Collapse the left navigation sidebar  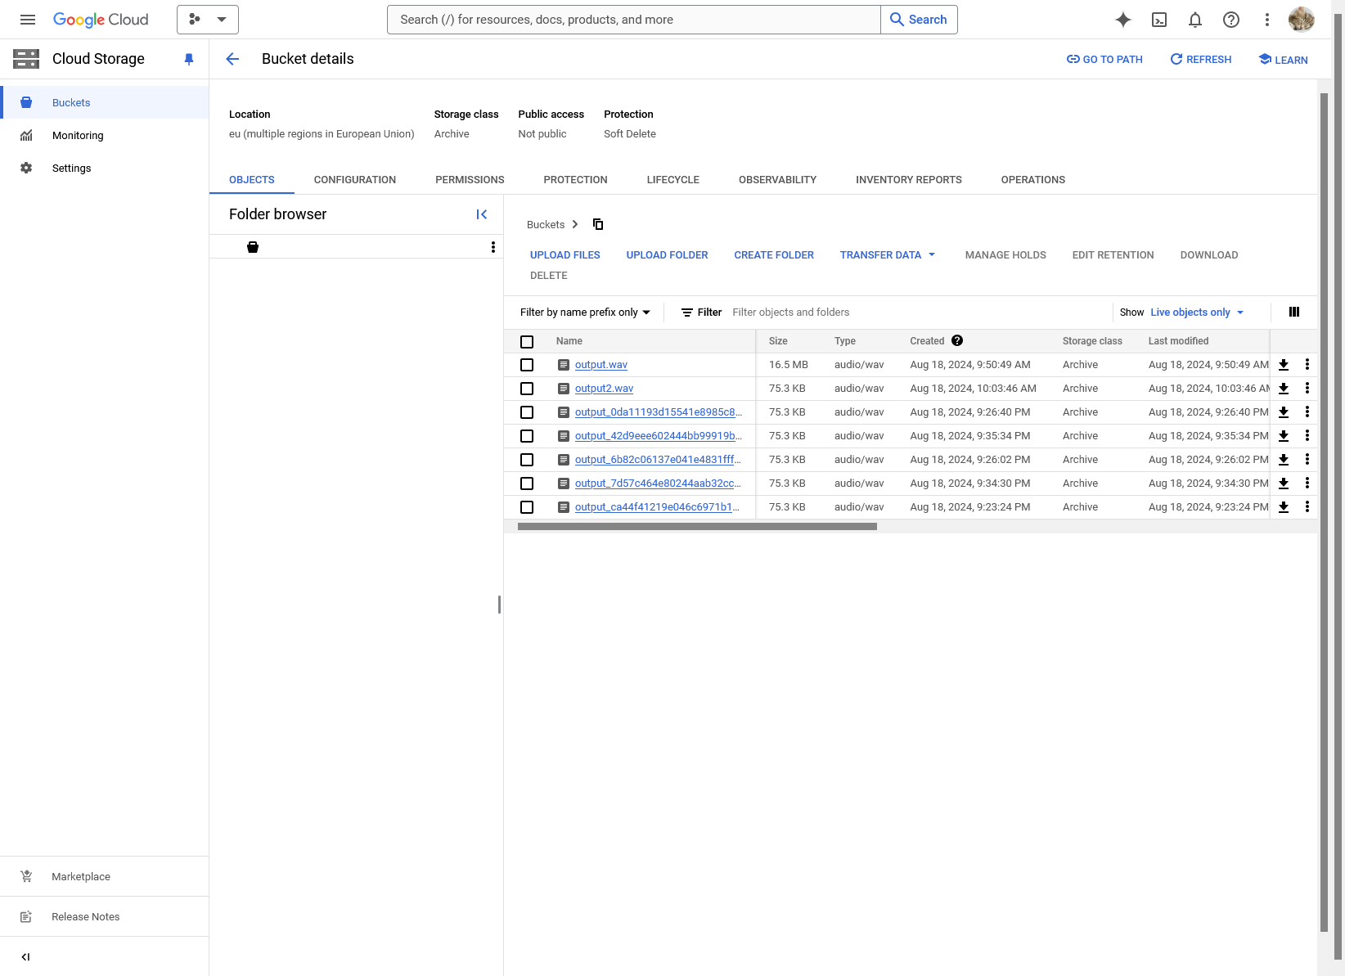tap(25, 956)
